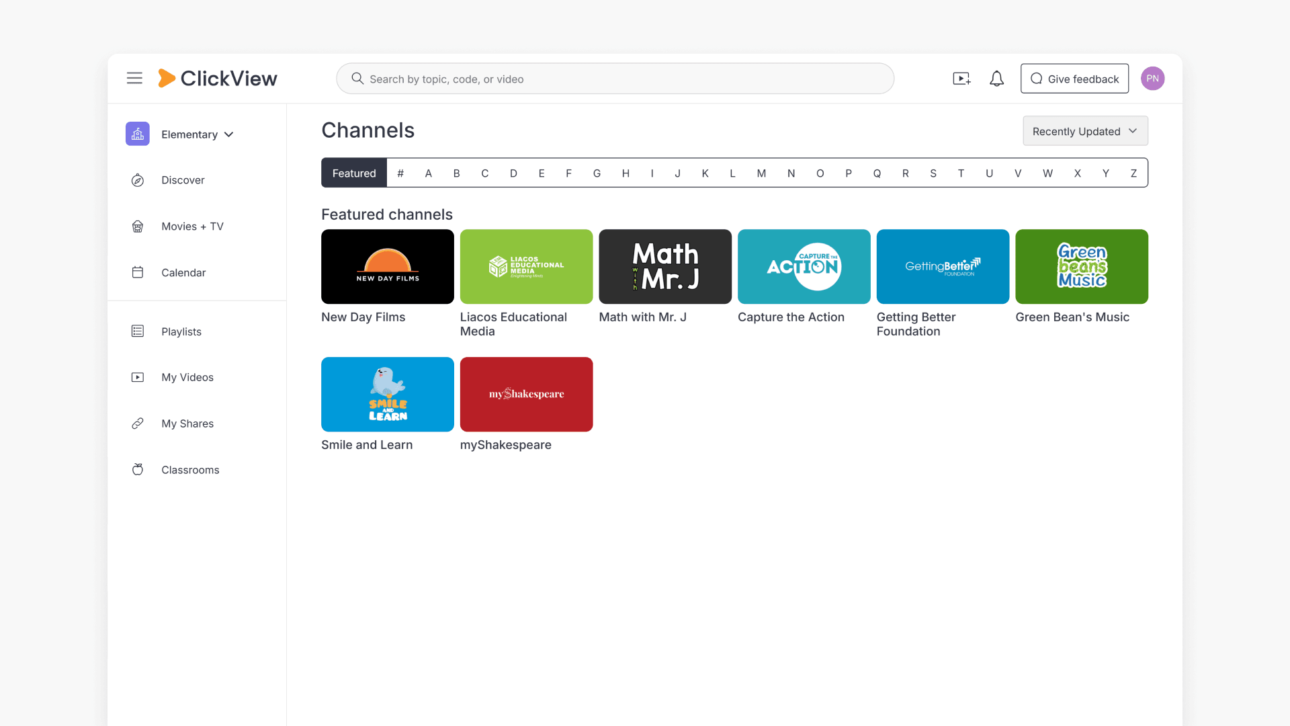The width and height of the screenshot is (1290, 726).
Task: Filter channels by letter G
Action: coord(597,173)
